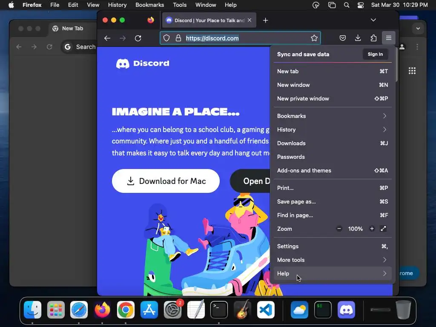Viewport: 436px width, 327px height.
Task: Click Chrome window reload button
Action: (49, 47)
